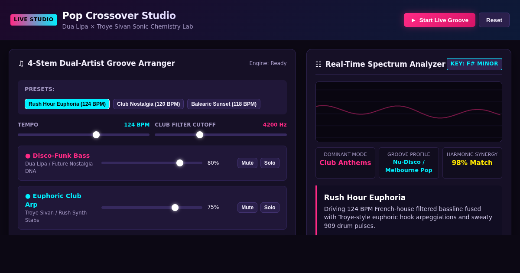Click the 75% arp level value
This screenshot has width=520, height=273.
tap(213, 208)
